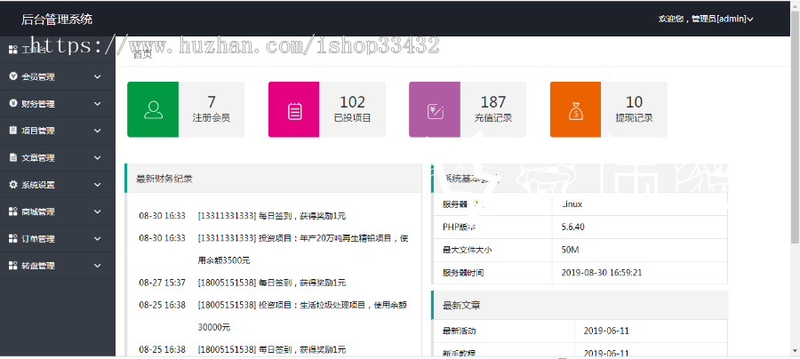Click the 50M max file size value
Viewport: 800px width, 359px height.
point(570,250)
